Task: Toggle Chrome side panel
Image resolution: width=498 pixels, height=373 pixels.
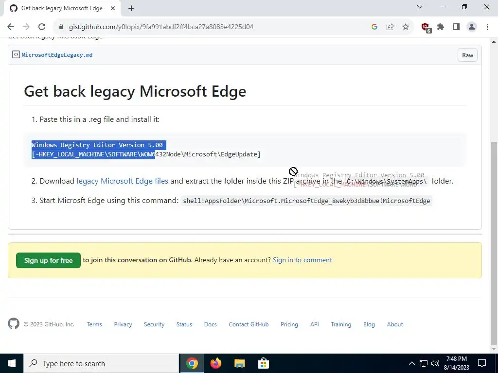Action: 456,27
